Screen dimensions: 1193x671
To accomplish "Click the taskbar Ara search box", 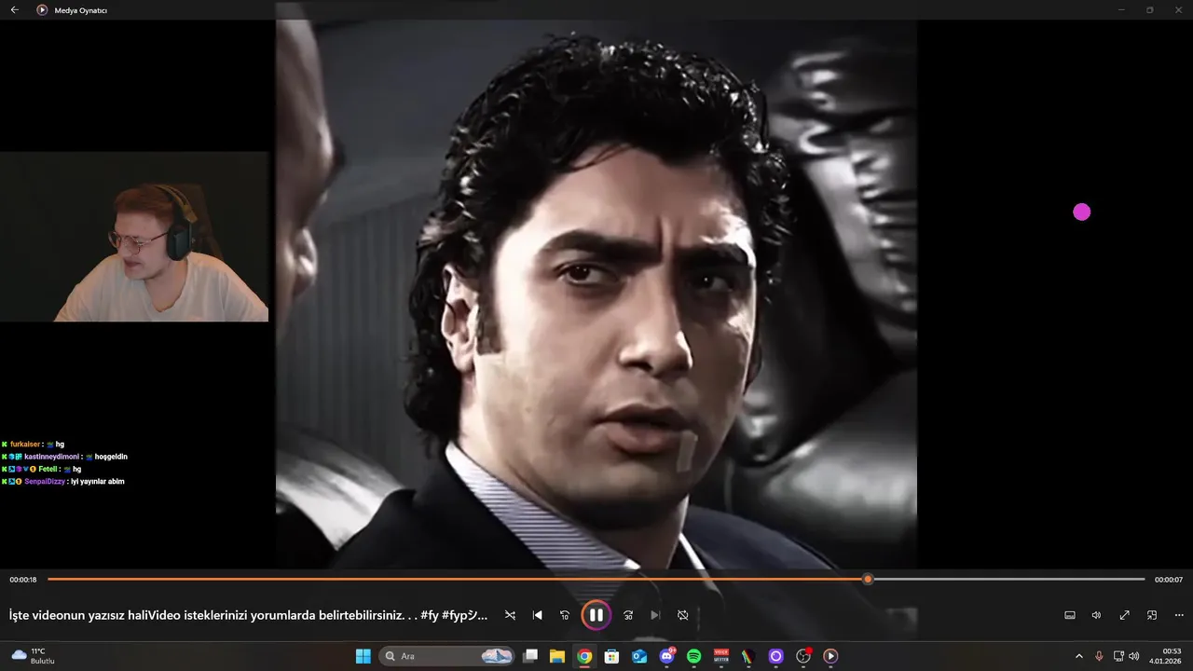I will coord(447,656).
